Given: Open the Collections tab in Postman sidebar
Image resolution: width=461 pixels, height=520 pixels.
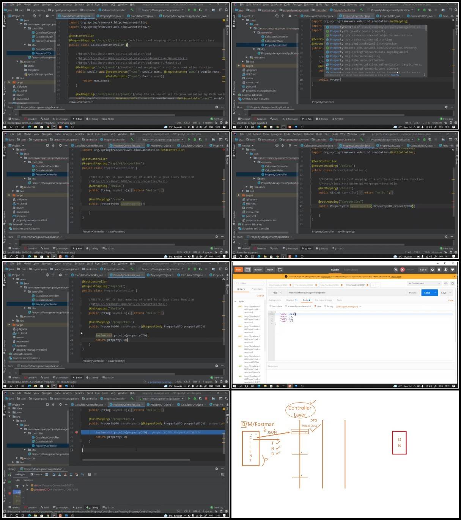Looking at the screenshot, I should [257, 289].
